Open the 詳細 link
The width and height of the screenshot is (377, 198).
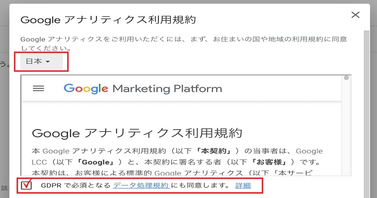pyautogui.click(x=243, y=185)
